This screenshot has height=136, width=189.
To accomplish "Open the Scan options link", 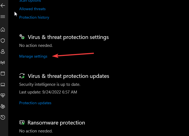I will [x=30, y=1].
